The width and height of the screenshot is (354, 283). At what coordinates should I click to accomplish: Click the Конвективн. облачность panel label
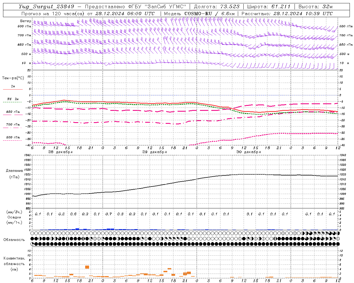click(14, 261)
